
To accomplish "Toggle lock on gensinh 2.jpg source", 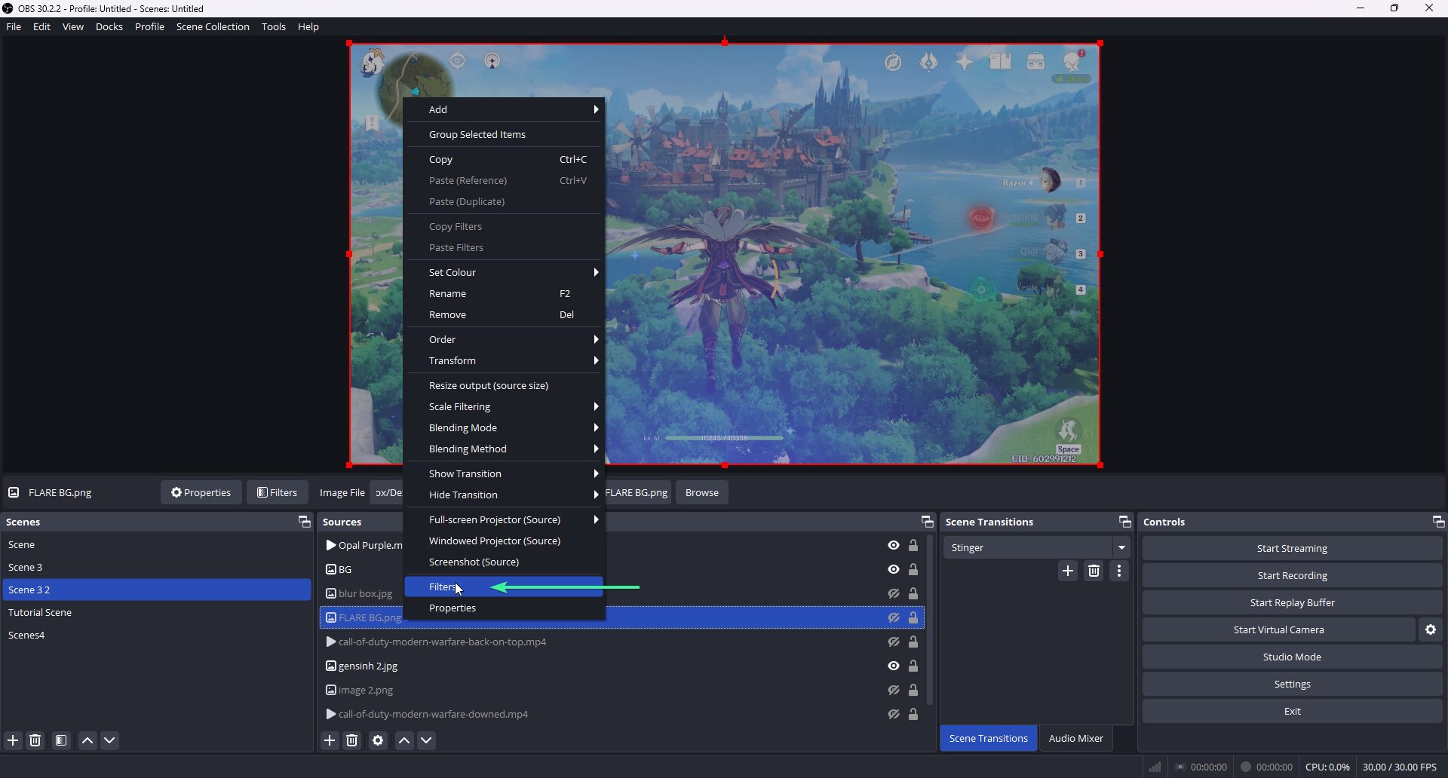I will click(913, 666).
